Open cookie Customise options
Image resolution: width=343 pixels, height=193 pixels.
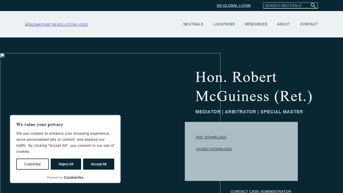coord(32,164)
